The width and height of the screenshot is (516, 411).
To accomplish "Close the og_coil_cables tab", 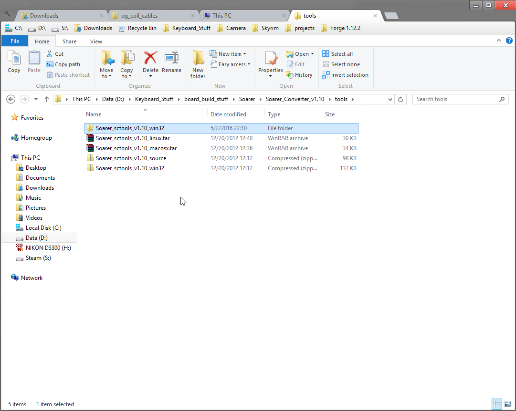I will (193, 16).
